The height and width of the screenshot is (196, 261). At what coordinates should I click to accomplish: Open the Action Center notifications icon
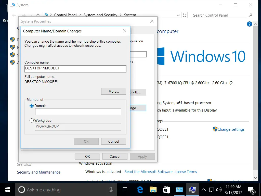pos(251,190)
